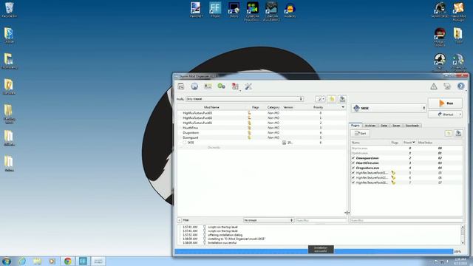Open the No groups dropdown
473x266 pixels.
(268, 220)
